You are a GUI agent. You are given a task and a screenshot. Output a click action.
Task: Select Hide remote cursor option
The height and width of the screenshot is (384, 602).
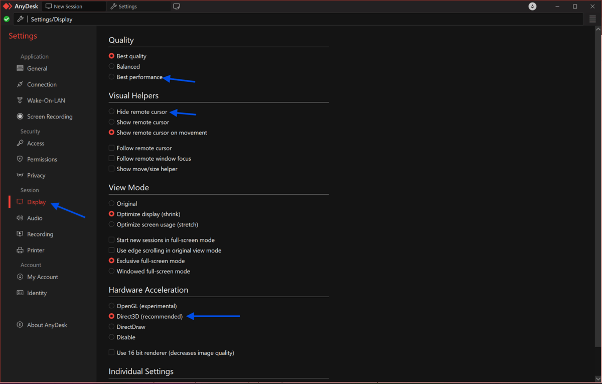112,111
